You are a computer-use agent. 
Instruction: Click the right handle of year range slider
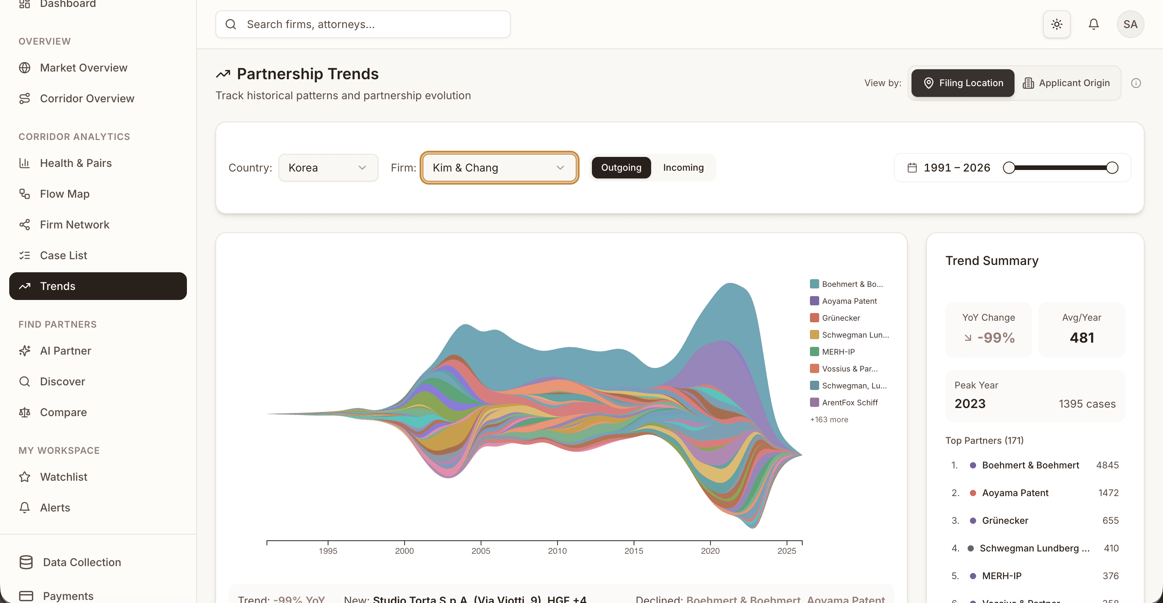click(1112, 168)
